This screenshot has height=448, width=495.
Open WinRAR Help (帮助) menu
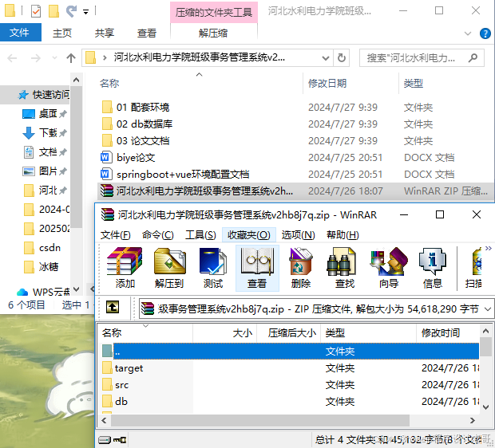coord(343,235)
